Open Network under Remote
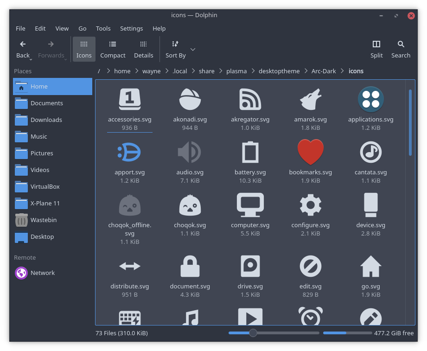427x351 pixels. [52, 273]
